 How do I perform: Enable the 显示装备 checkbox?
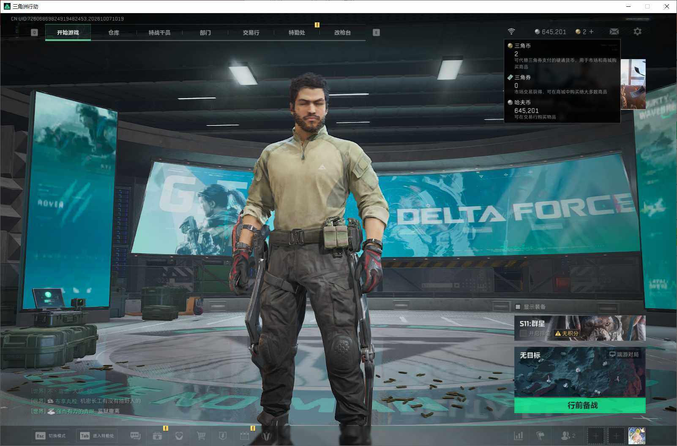[x=518, y=307]
